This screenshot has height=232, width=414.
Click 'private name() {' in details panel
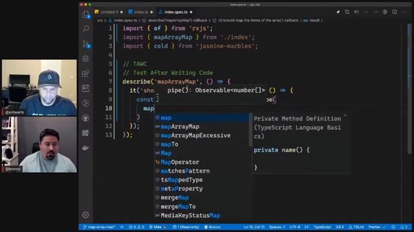point(281,150)
